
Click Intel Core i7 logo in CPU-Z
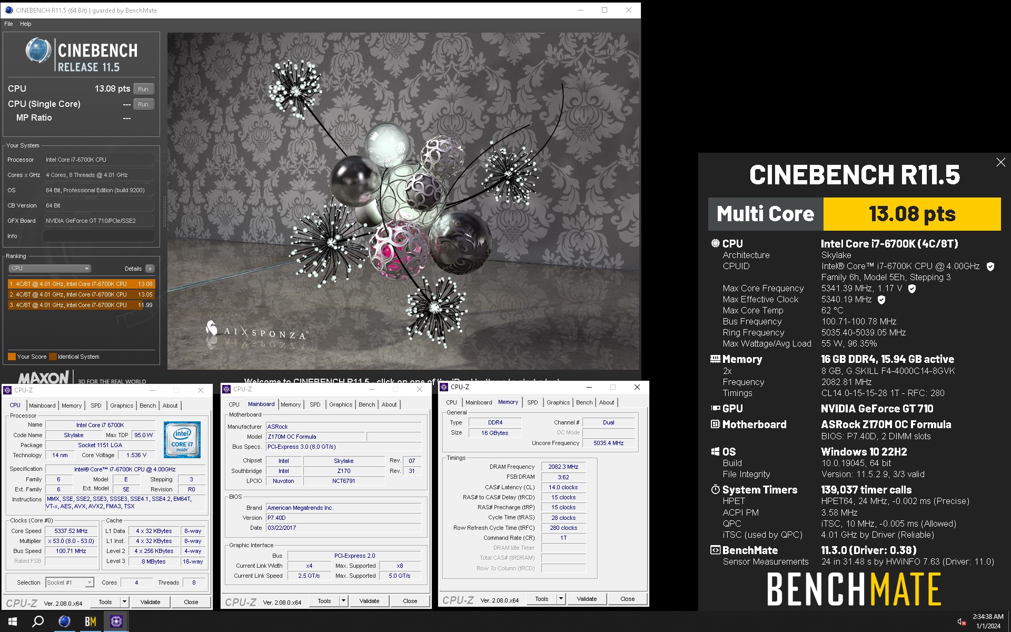(182, 439)
